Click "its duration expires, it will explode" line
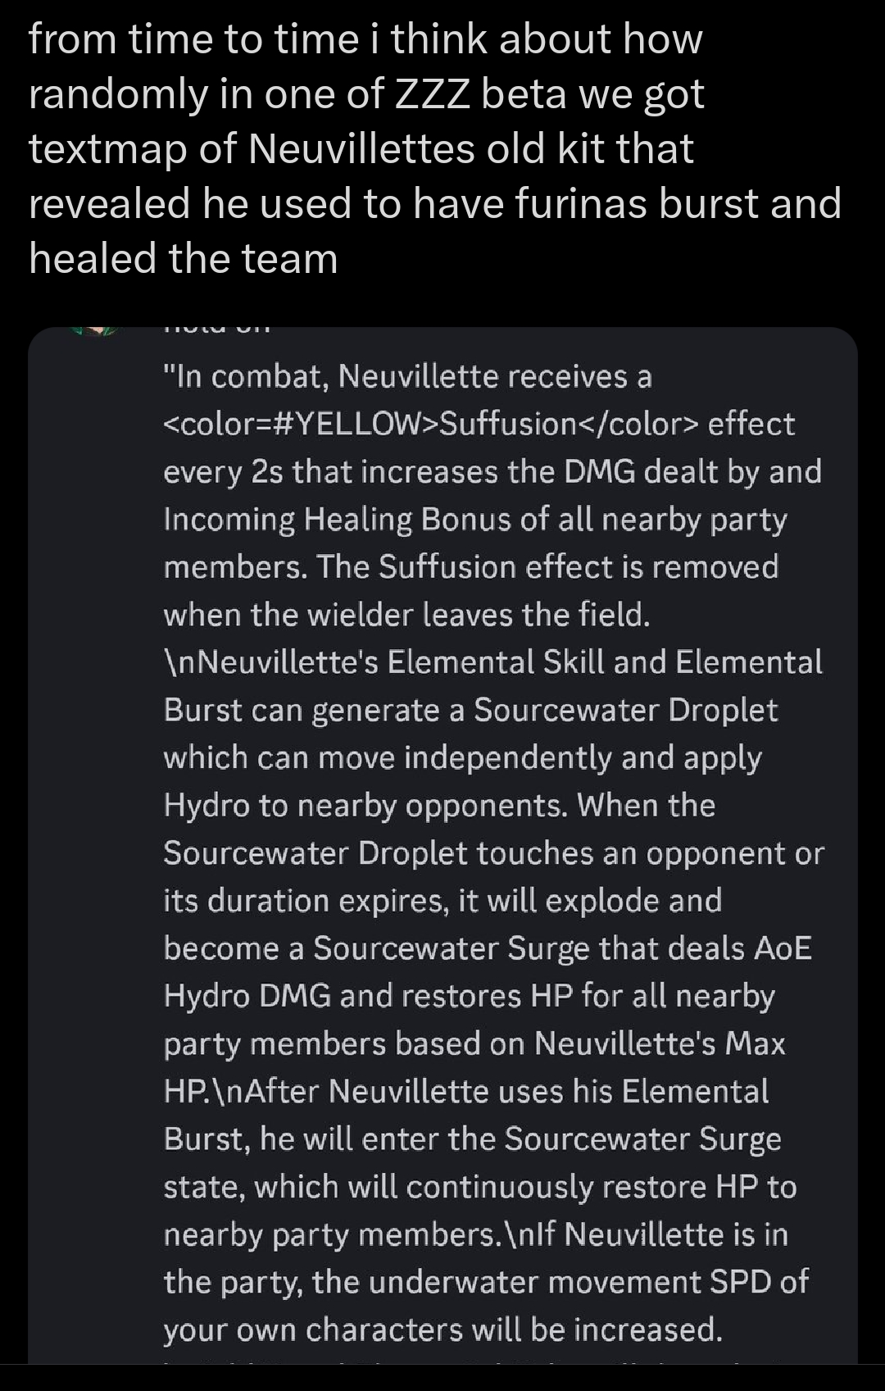This screenshot has width=885, height=1391. [x=442, y=901]
